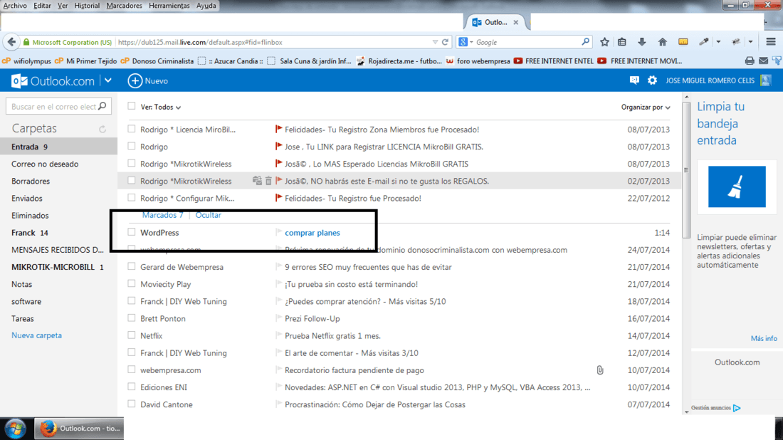
Task: Open the Google search engine selector dropdown
Action: click(x=471, y=43)
